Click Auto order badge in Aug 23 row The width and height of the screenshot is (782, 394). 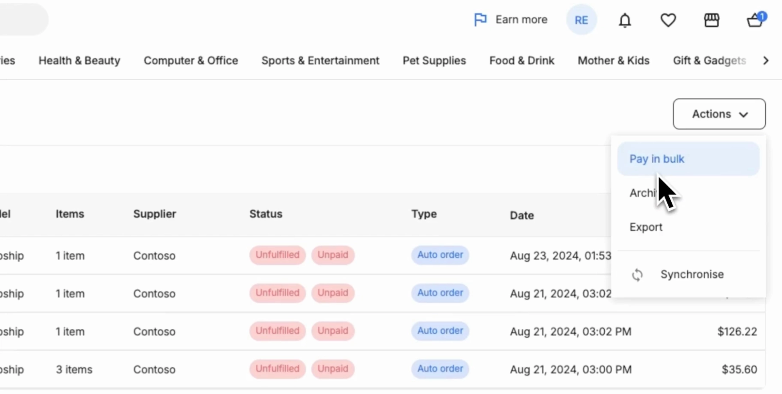[x=440, y=255]
